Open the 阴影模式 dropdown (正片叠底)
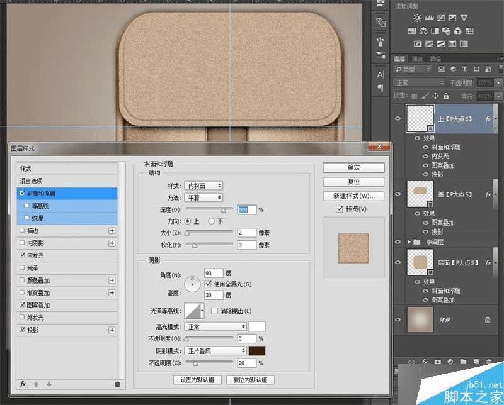 pyautogui.click(x=215, y=351)
